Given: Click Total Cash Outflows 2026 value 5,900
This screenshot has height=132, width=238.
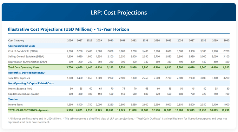Looking at the screenshot, I should pyautogui.click(x=69, y=110).
